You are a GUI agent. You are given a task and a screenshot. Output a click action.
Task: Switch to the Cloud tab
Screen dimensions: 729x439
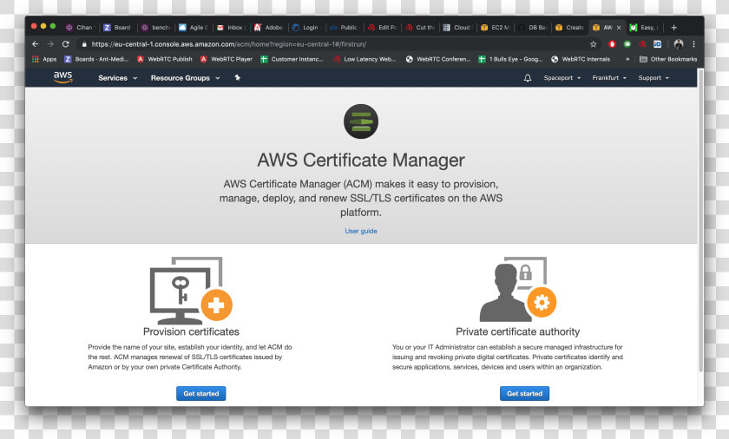[458, 28]
